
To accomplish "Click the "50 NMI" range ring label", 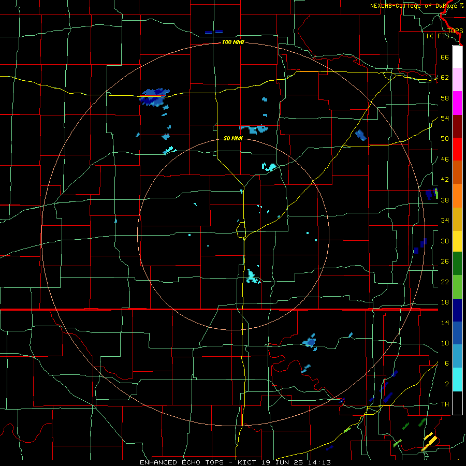I will 233,138.
